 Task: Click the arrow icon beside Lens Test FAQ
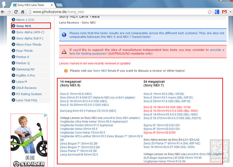point(13,100)
